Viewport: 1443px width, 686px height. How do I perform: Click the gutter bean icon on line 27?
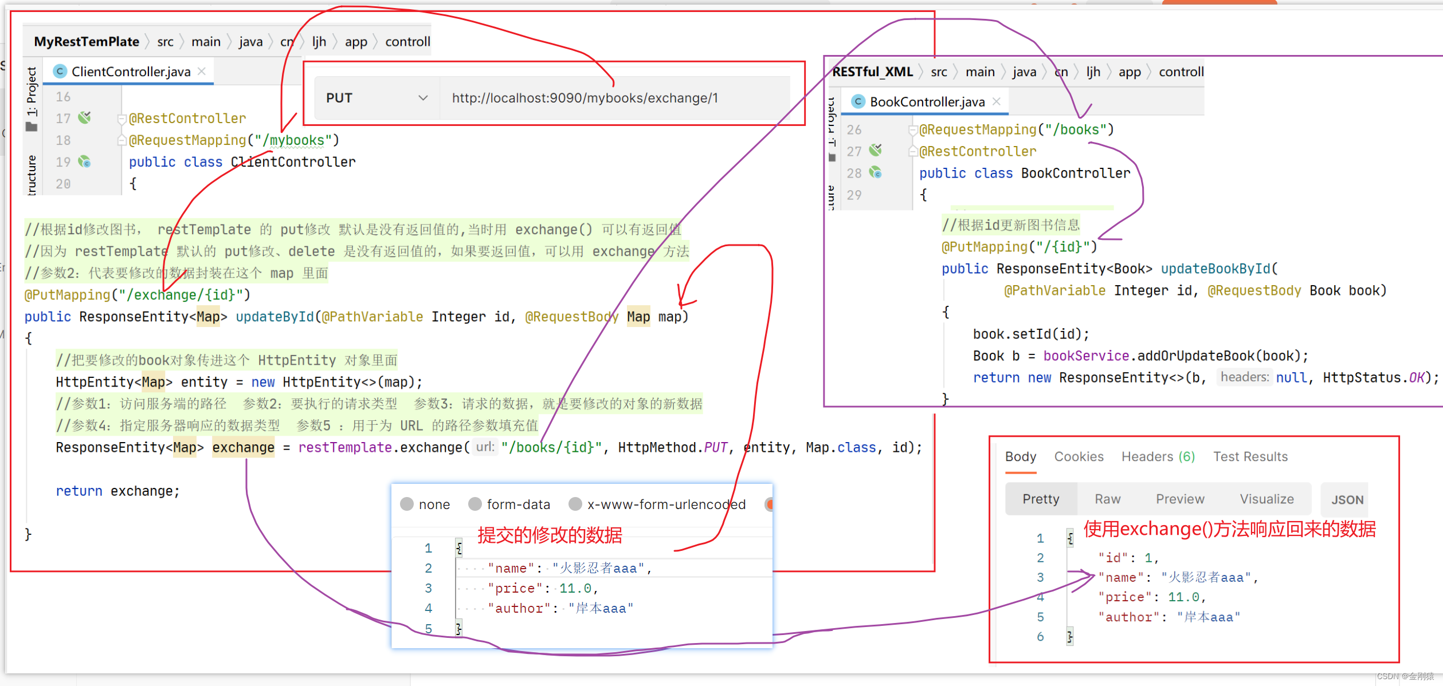[876, 151]
